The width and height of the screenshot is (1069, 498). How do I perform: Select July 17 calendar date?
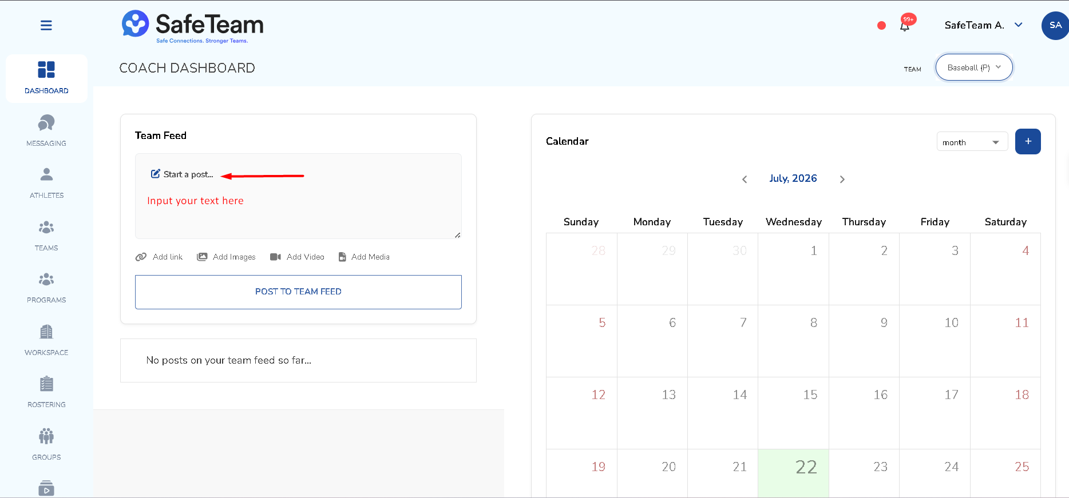point(935,413)
